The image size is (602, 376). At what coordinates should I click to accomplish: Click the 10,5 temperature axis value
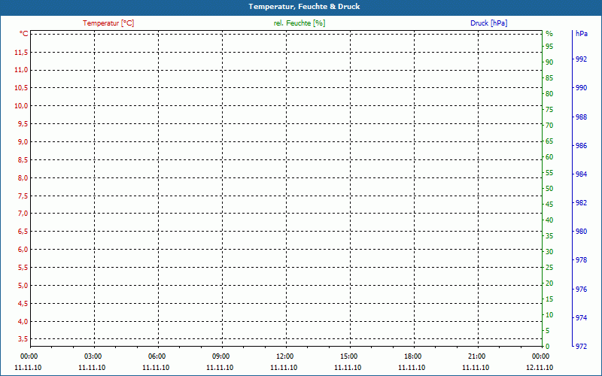[x=21, y=88]
